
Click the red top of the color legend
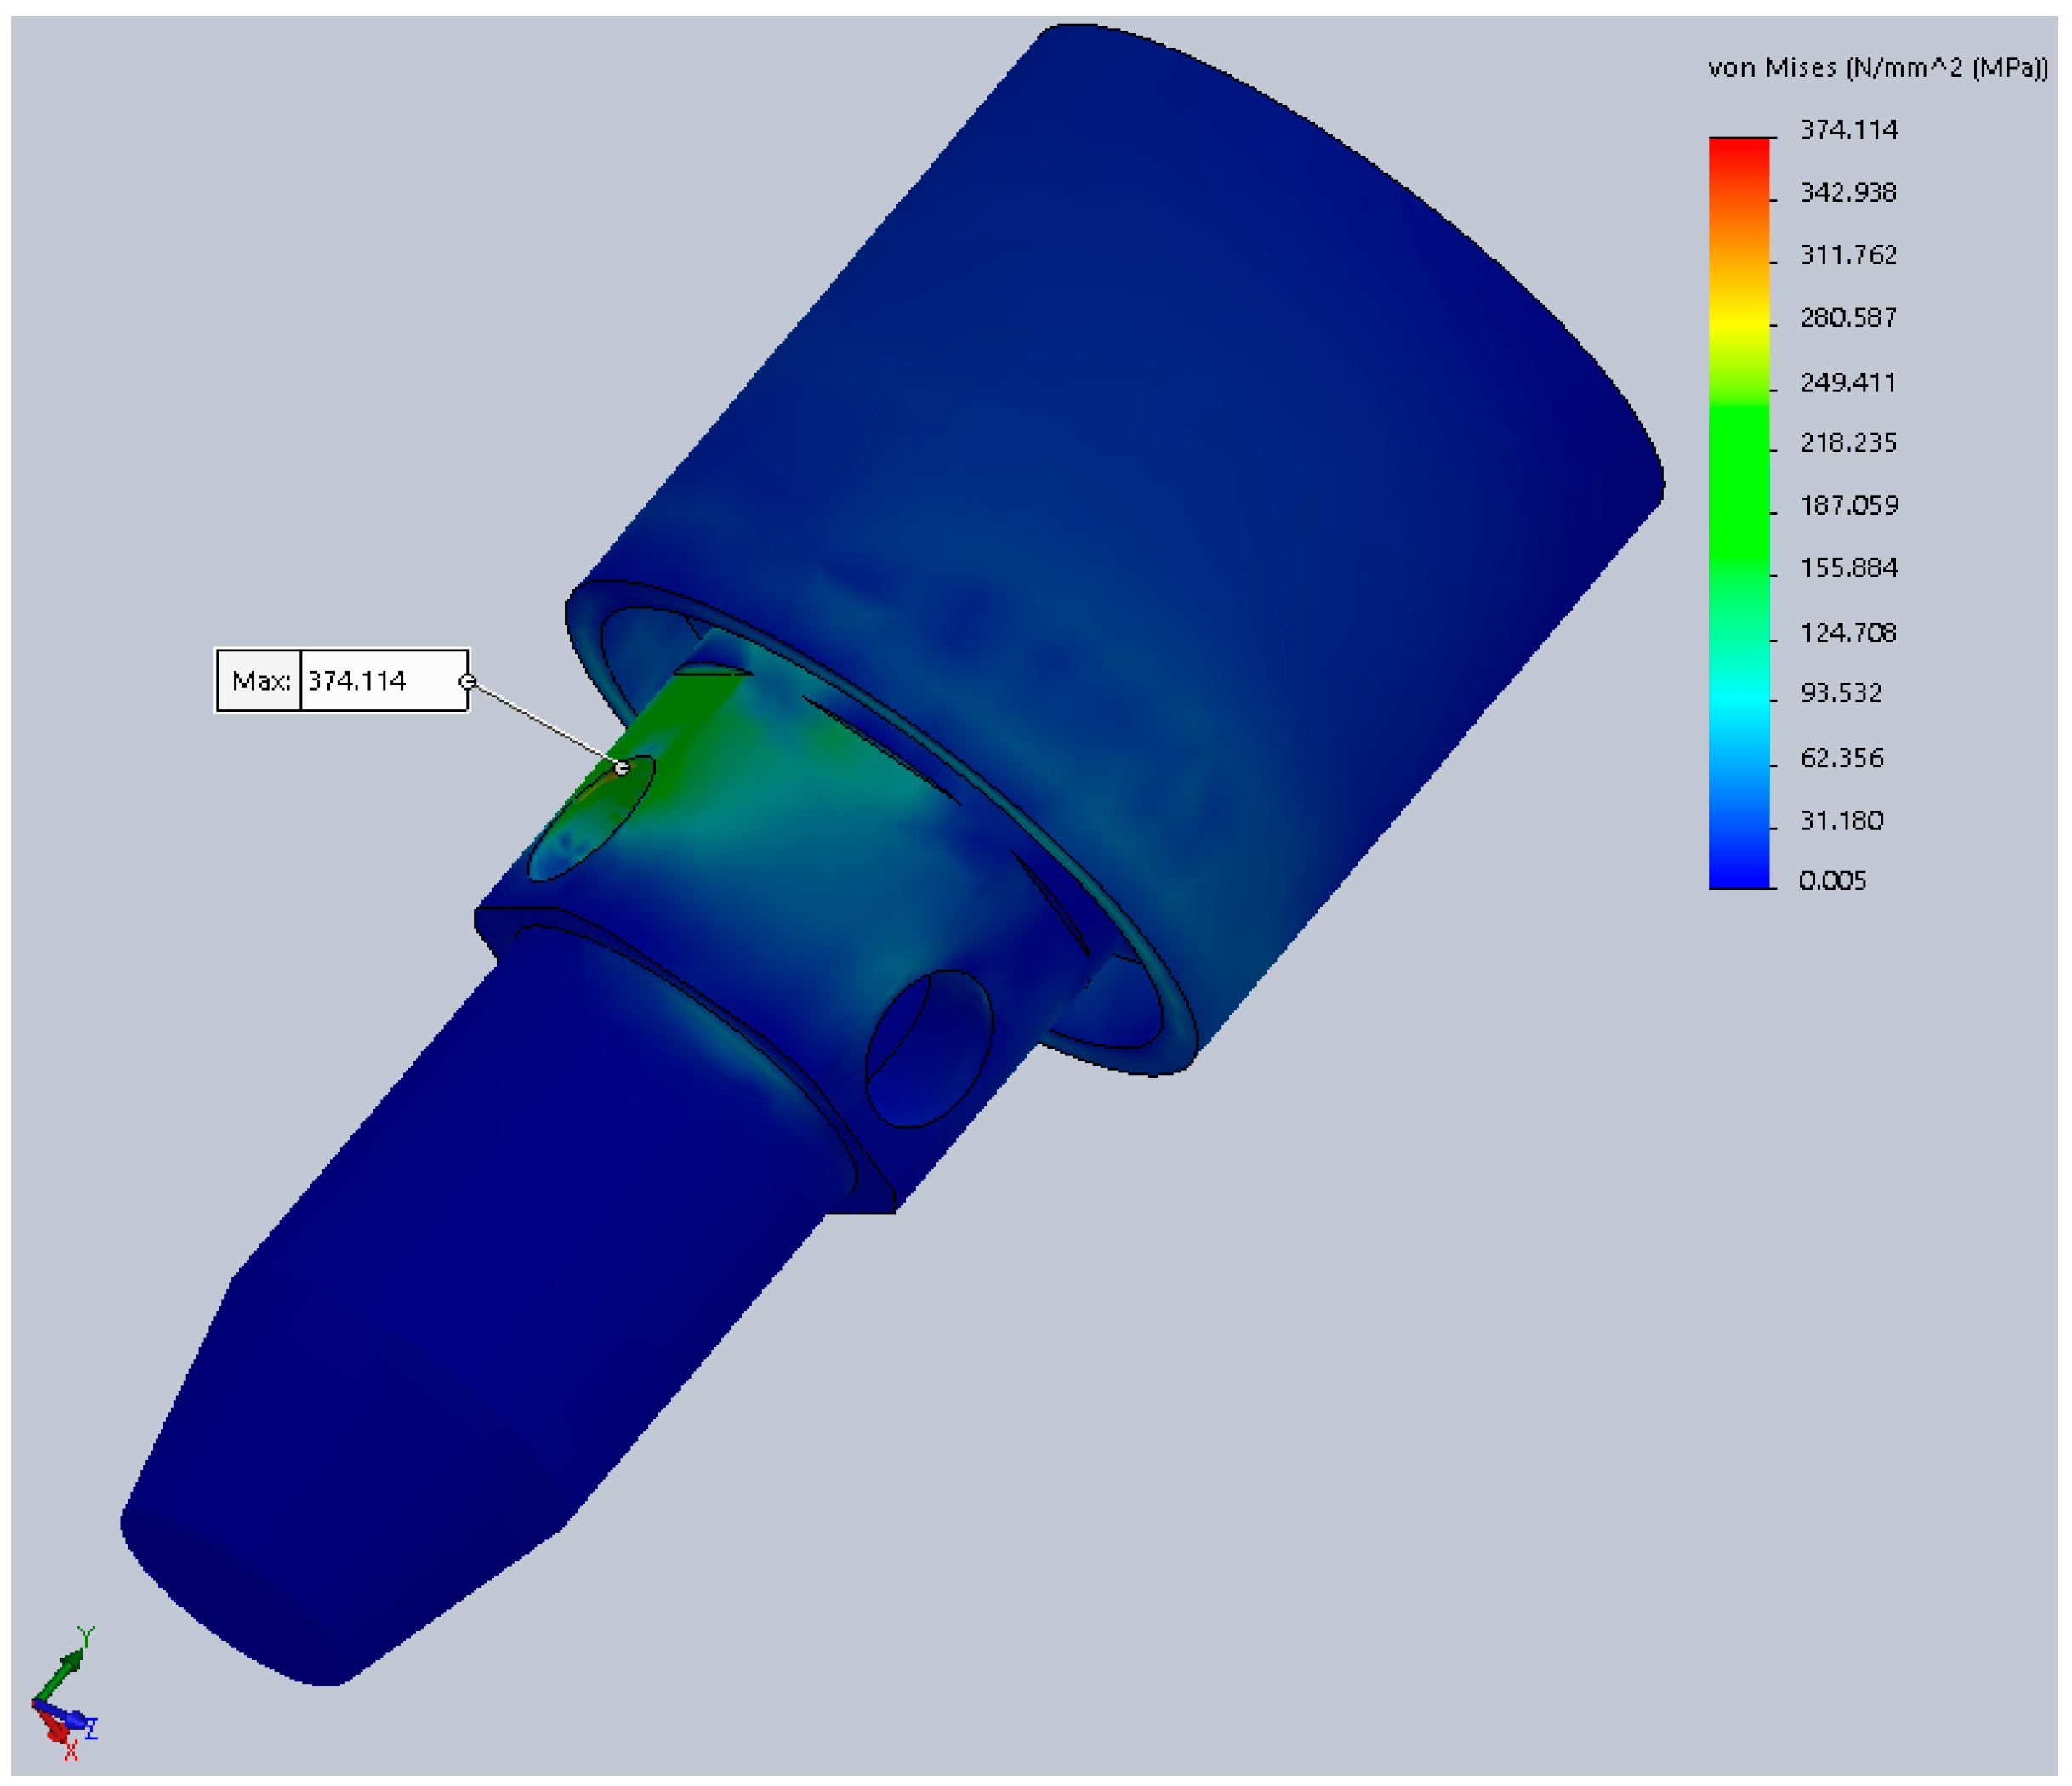coord(1738,148)
